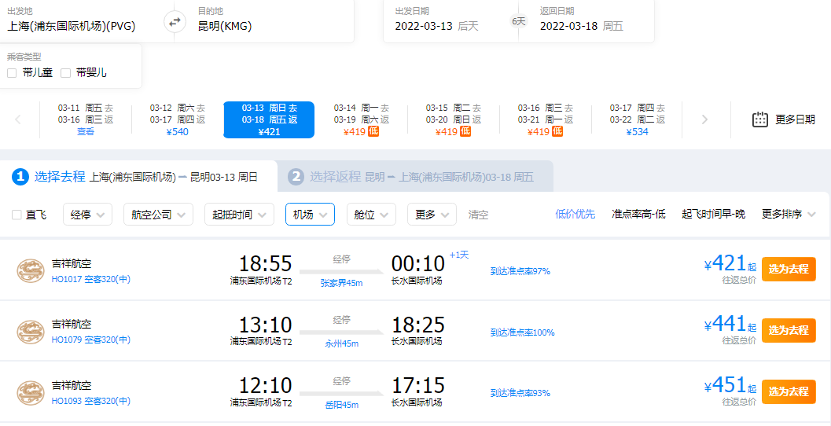Choose the ¥451 flight as outbound
Image resolution: width=831 pixels, height=426 pixels.
tap(789, 392)
